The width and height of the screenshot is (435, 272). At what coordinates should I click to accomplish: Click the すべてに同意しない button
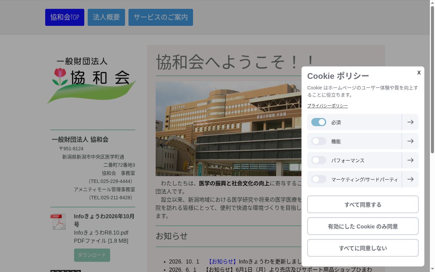[x=363, y=248]
